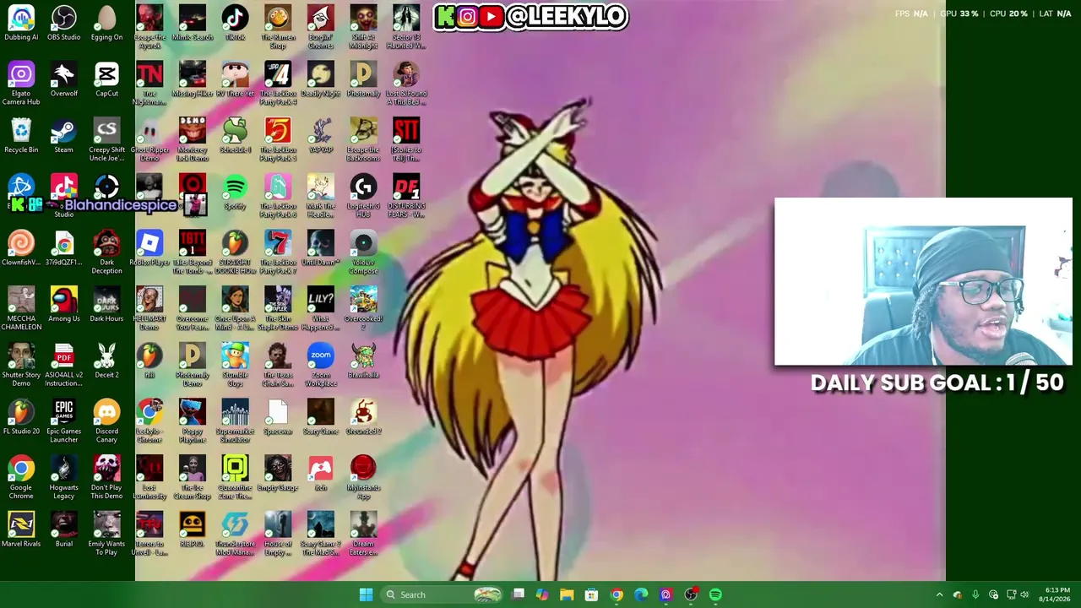Open the OBS Studio desktop shortcut
This screenshot has height=608, width=1081.
click(x=64, y=23)
